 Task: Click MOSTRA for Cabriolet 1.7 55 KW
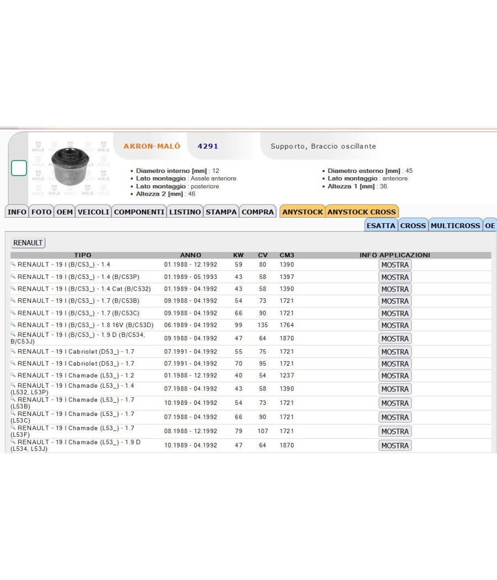[395, 352]
